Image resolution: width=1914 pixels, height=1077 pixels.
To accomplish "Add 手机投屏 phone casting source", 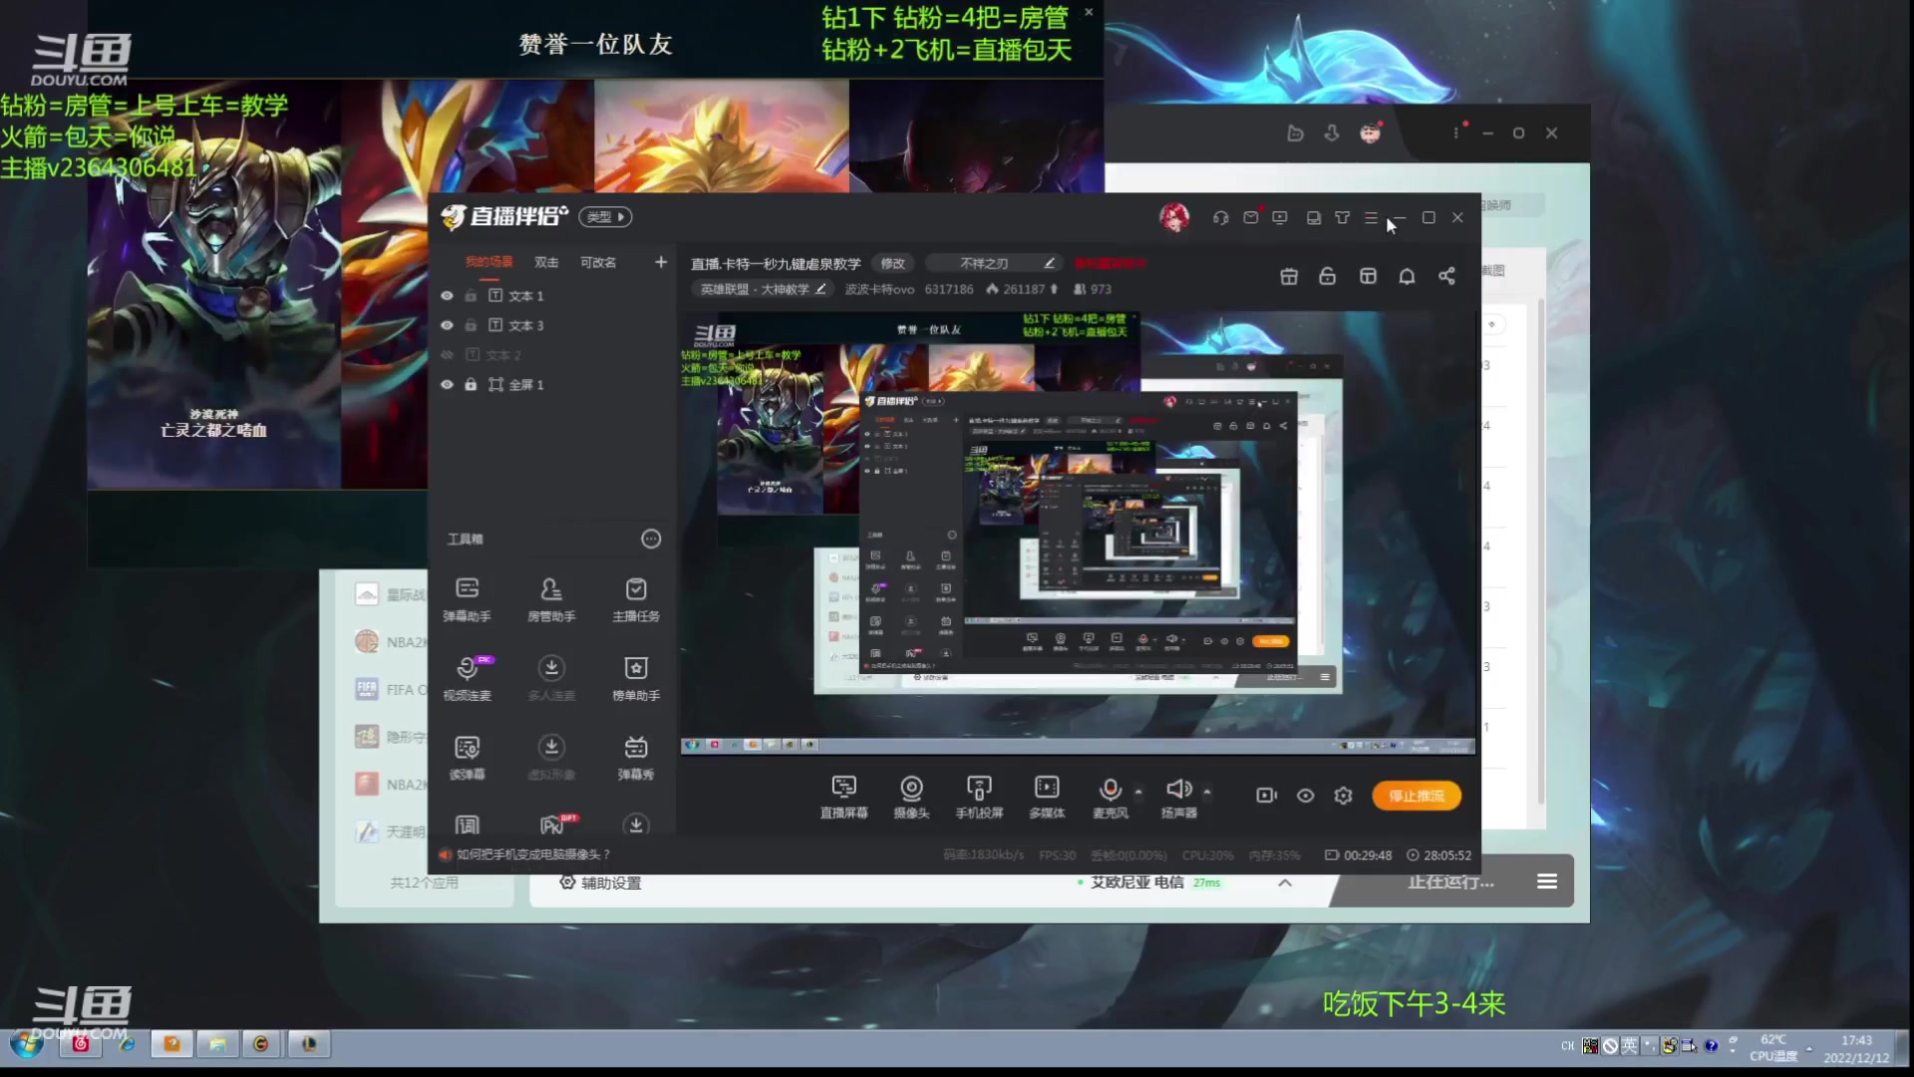I will (979, 797).
